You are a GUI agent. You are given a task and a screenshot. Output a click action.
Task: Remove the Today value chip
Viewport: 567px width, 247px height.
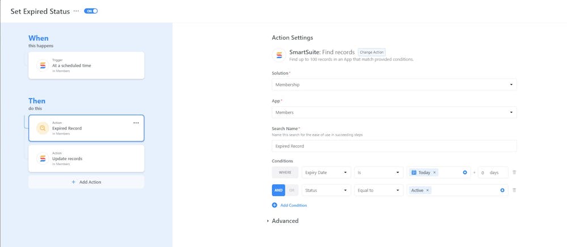[435, 172]
